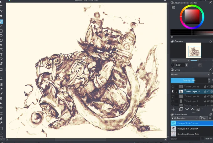Set layer opacity using the Opacity slider
This screenshot has width=213, height=143.
(x=189, y=80)
